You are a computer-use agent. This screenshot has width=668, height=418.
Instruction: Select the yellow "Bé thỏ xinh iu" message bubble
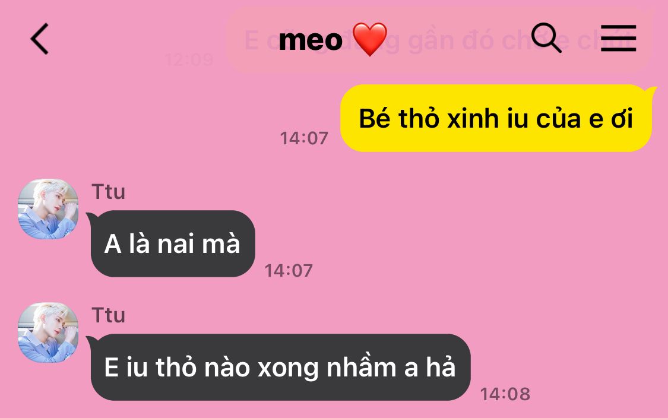click(496, 118)
